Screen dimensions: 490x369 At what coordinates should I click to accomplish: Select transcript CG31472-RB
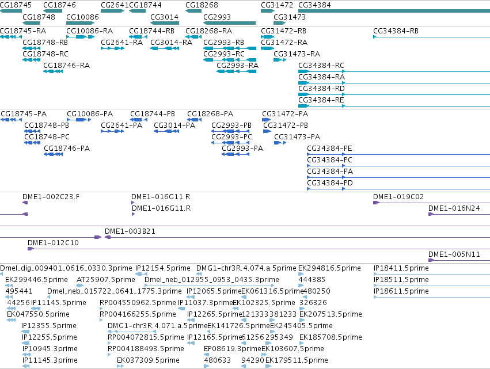pos(283,31)
